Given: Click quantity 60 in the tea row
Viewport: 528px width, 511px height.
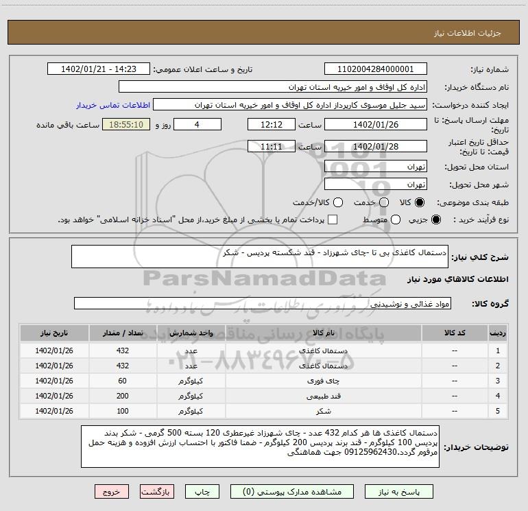Looking at the screenshot, I should click(123, 381).
